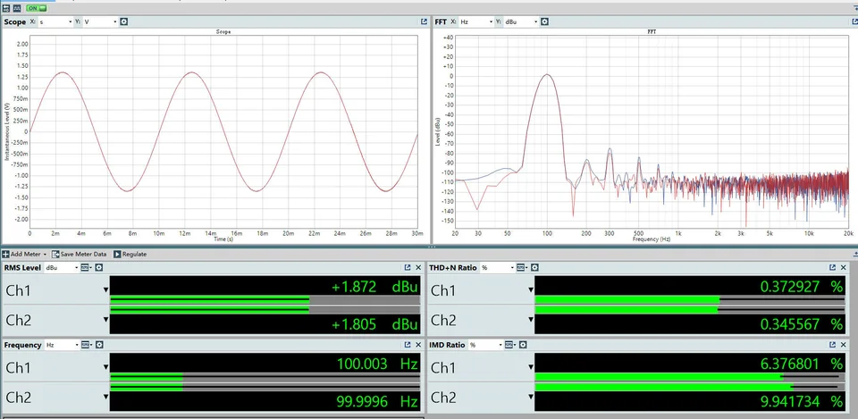Click RMS Level Ch2 +1.805 dBu reading
This screenshot has height=419, width=858.
[x=374, y=324]
